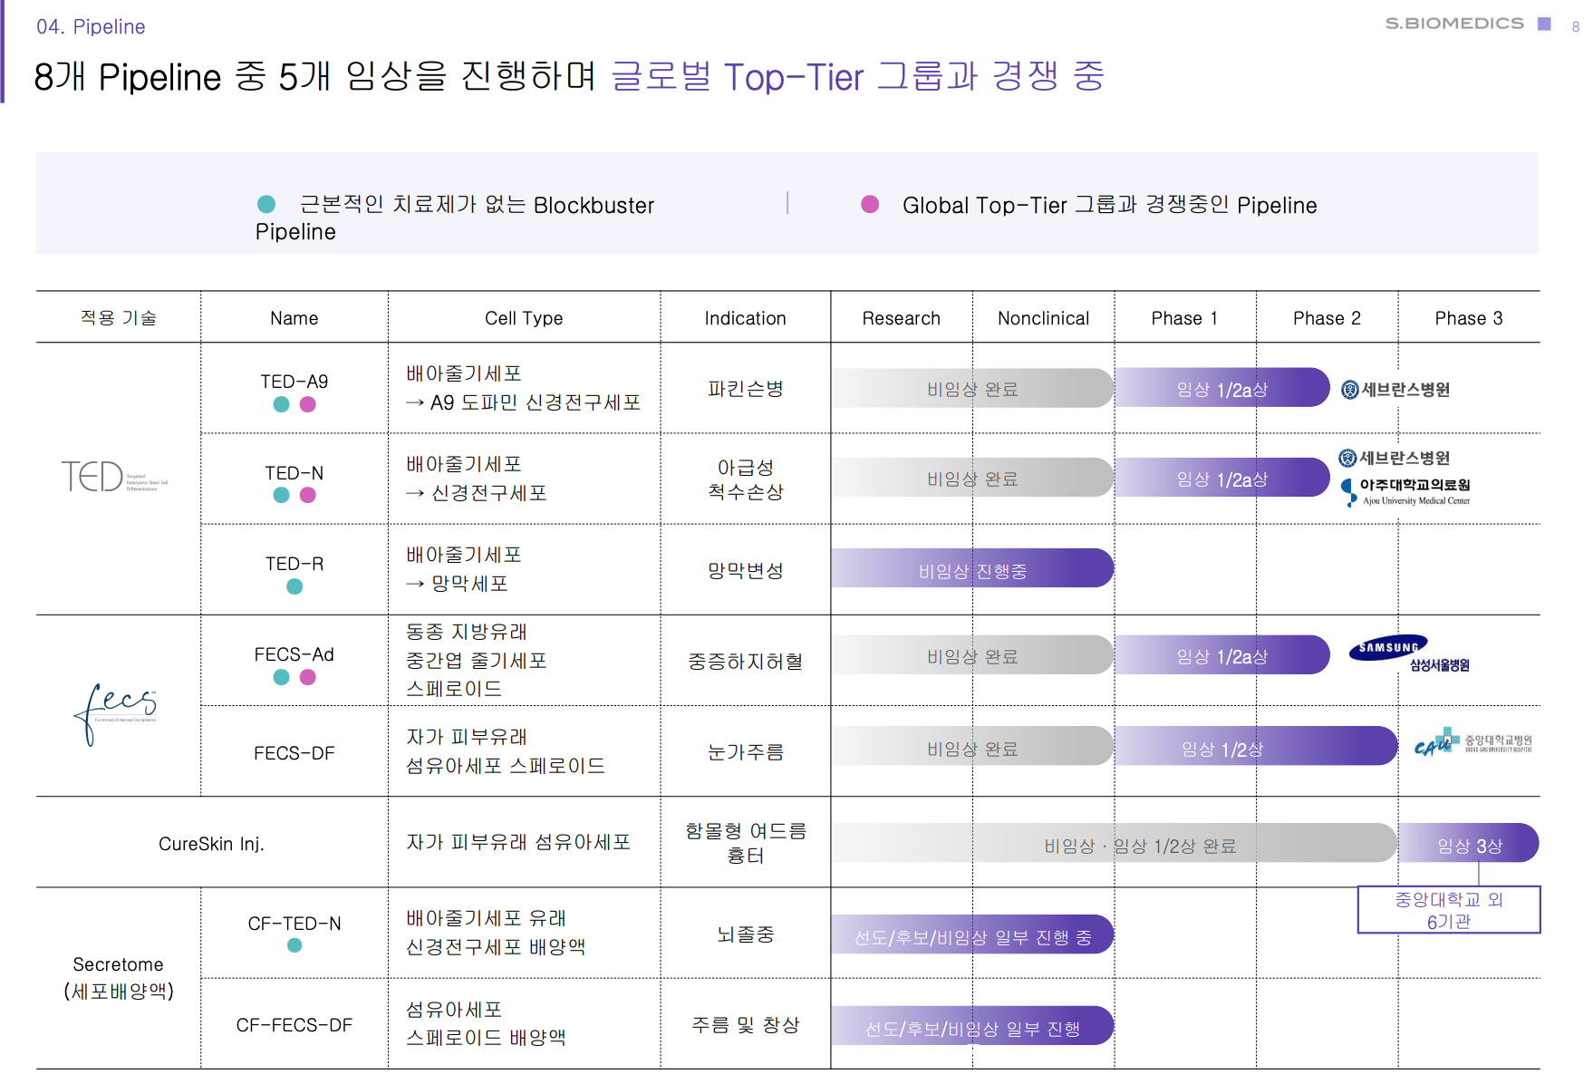This screenshot has height=1084, width=1593.
Task: Click the 파킨슨병 indication cell
Action: point(746,389)
